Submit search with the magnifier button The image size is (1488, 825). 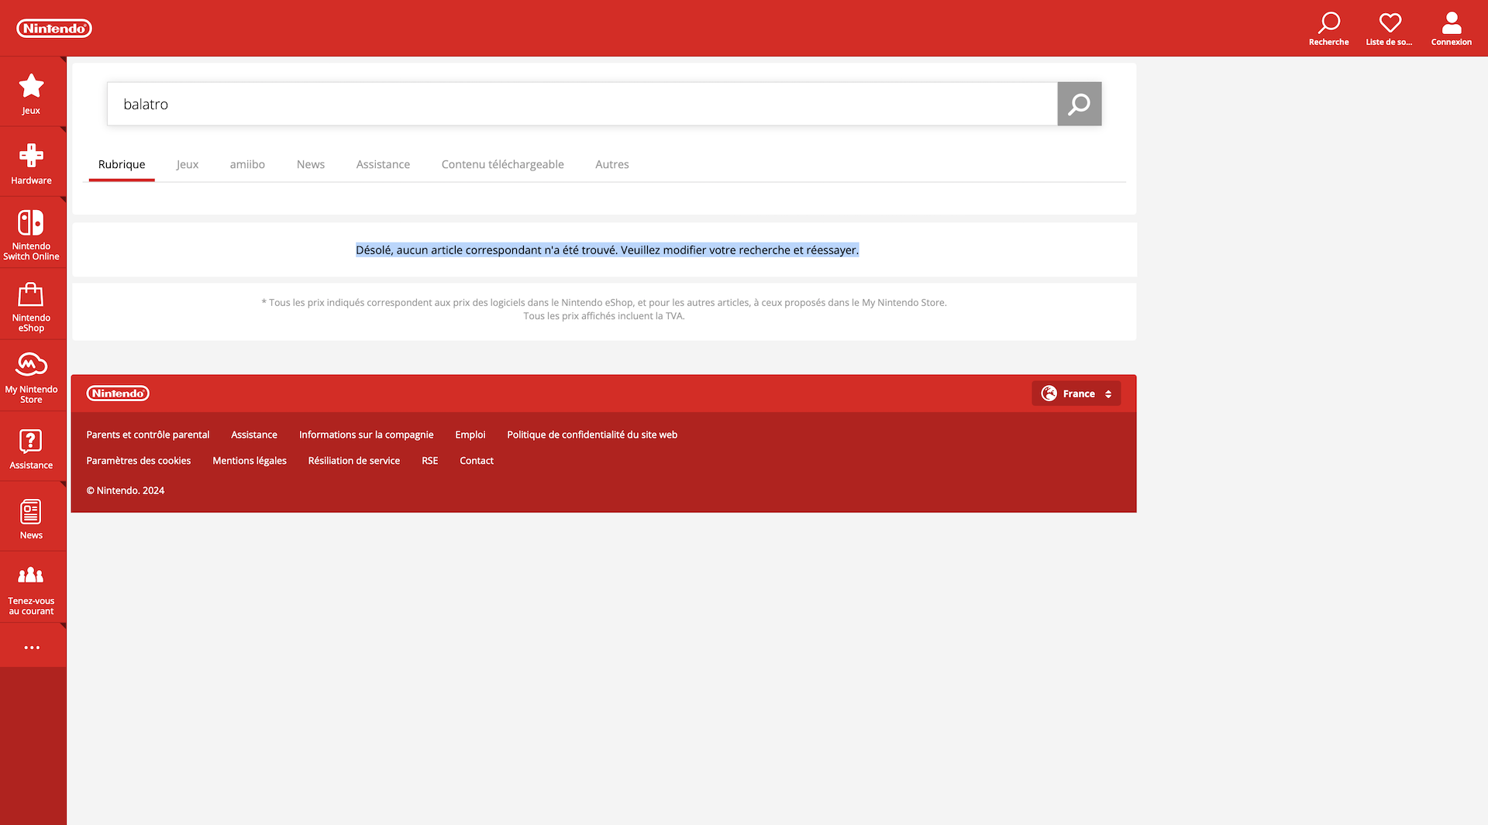point(1079,104)
